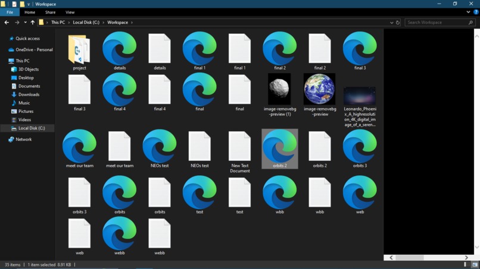
Task: Switch to details view in status bar
Action: pyautogui.click(x=466, y=264)
